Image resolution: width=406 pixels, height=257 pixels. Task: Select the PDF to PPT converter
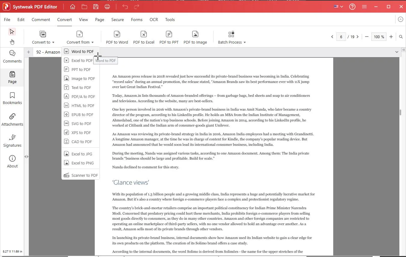pos(169,37)
